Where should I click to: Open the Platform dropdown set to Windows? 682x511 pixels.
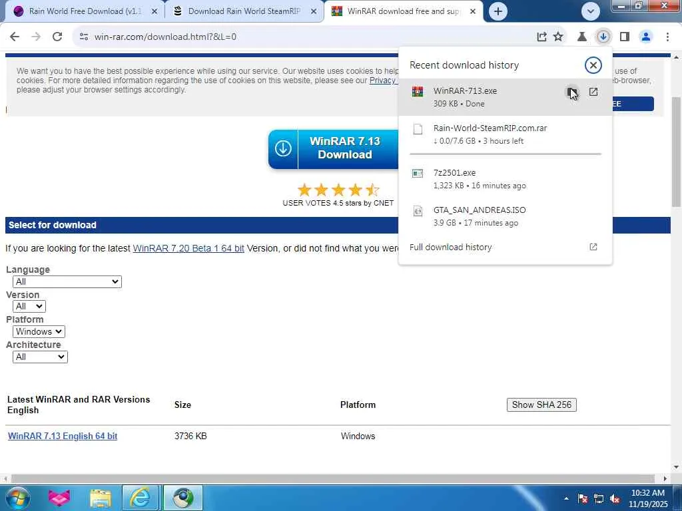click(39, 331)
